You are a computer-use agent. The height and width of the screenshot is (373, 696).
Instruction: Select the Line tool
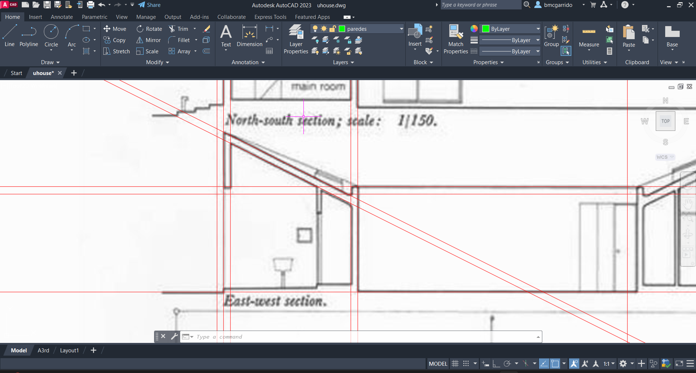(9, 36)
